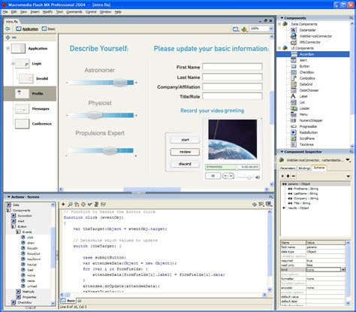Click the Astronomer slider handle

click(119, 83)
